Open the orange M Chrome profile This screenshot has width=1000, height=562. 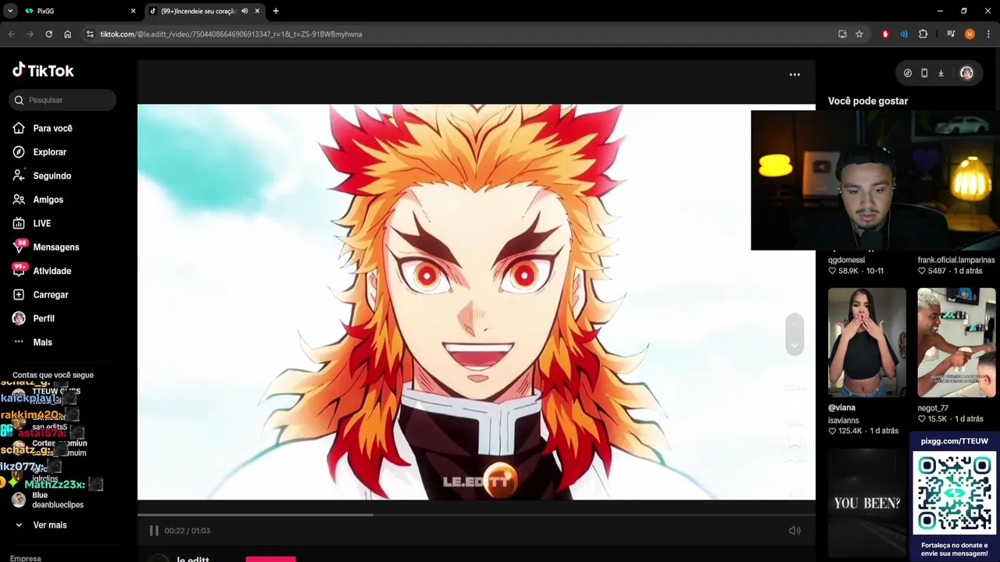pos(970,34)
